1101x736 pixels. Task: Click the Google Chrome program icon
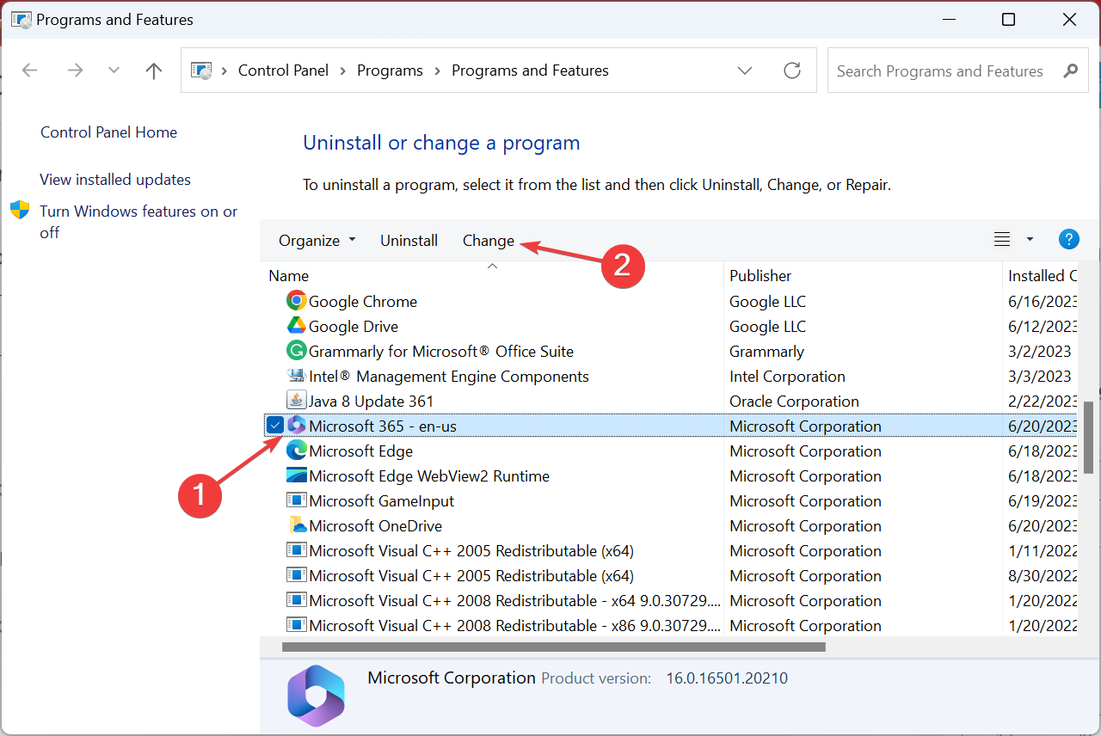(x=296, y=301)
